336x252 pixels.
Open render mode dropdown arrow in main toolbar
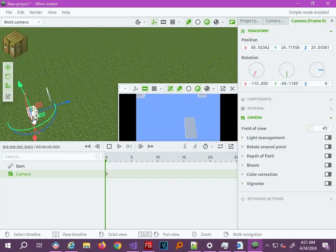tap(223, 22)
